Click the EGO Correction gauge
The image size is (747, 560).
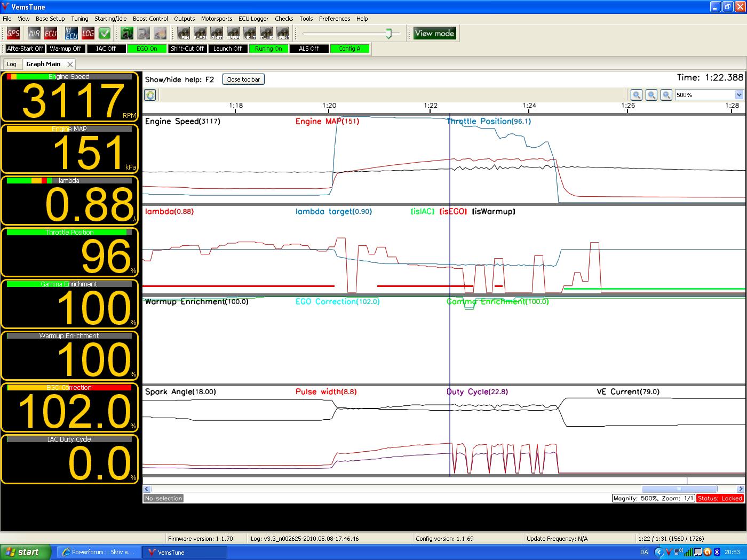click(x=70, y=407)
